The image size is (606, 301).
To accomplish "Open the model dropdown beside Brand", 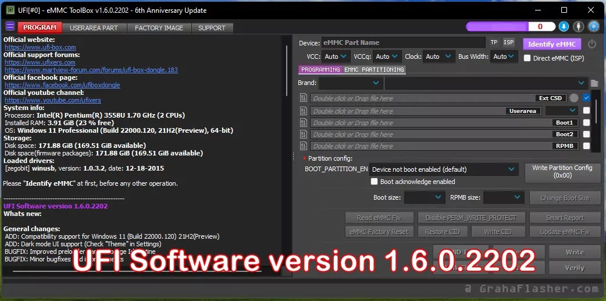I will [486, 83].
